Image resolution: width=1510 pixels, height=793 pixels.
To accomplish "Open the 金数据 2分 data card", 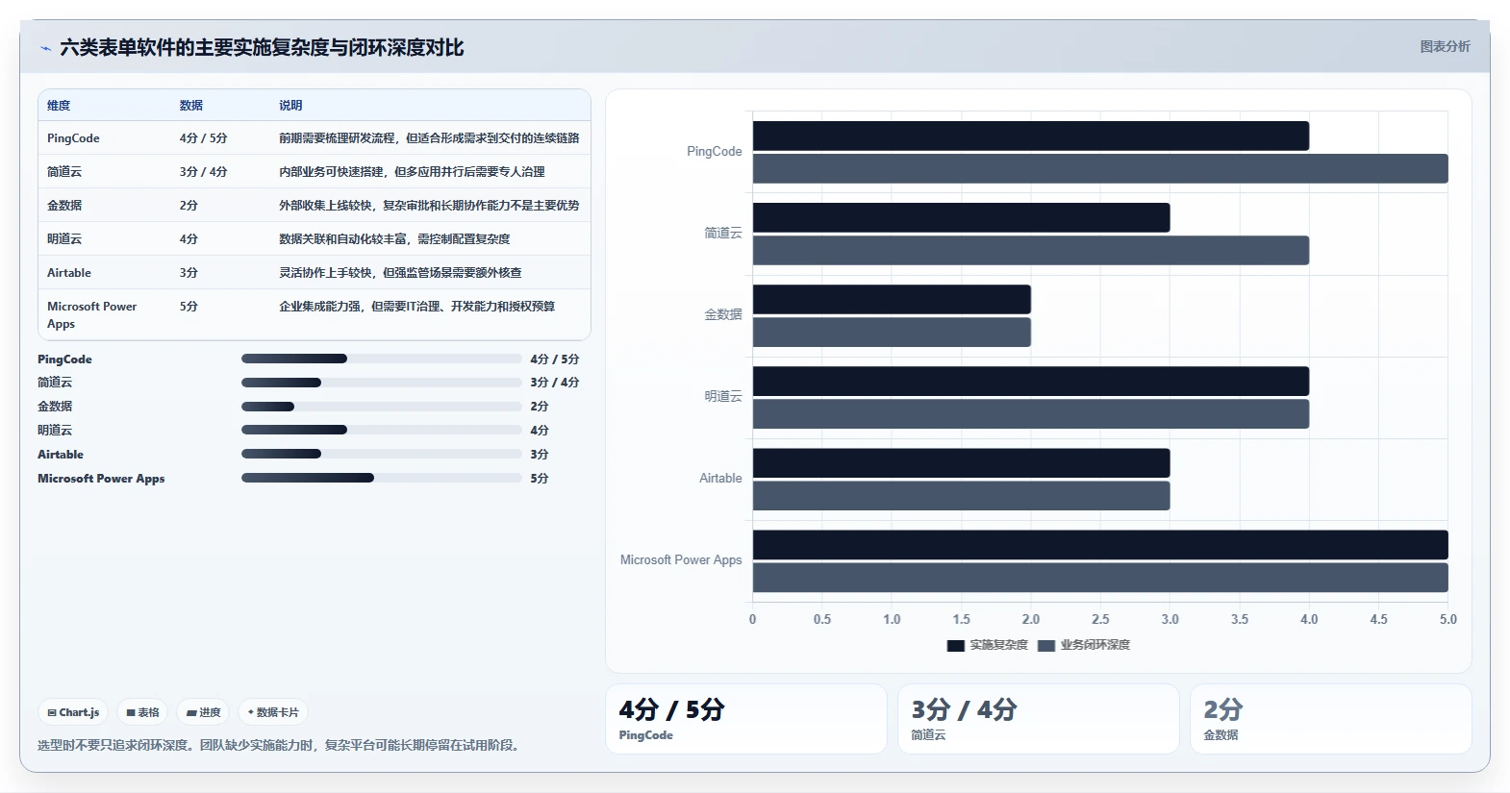I will click(1331, 719).
